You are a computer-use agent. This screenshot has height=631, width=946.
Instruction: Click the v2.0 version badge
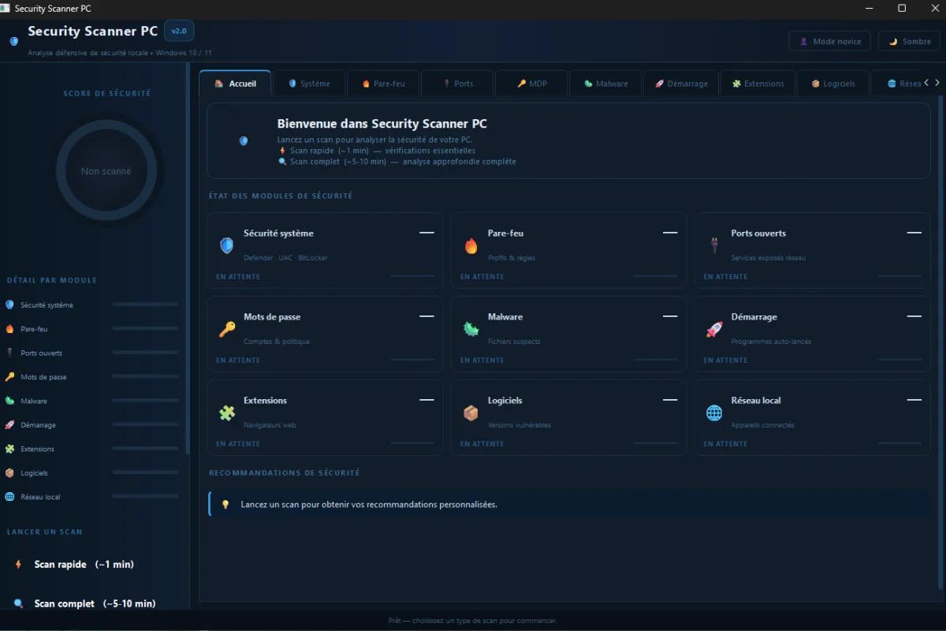(179, 31)
